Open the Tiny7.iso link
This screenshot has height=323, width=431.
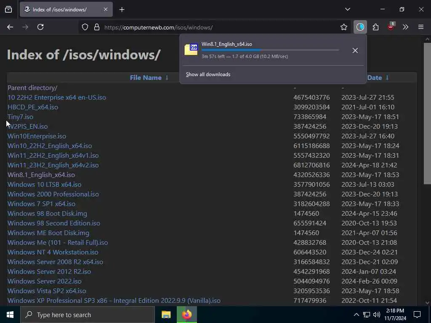[x=20, y=117]
